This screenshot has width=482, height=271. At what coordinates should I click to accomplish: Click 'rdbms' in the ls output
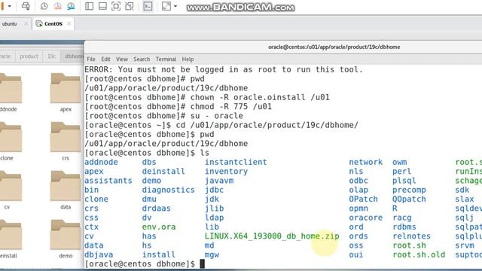click(x=404, y=227)
